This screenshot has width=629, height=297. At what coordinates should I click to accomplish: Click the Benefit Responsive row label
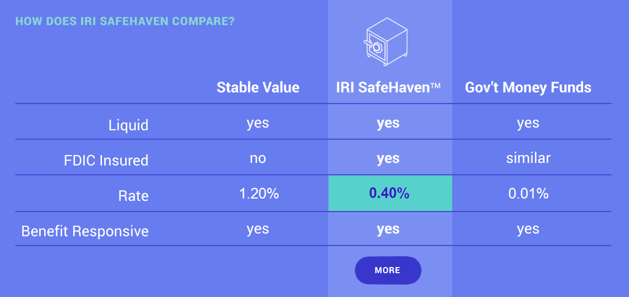(x=85, y=231)
